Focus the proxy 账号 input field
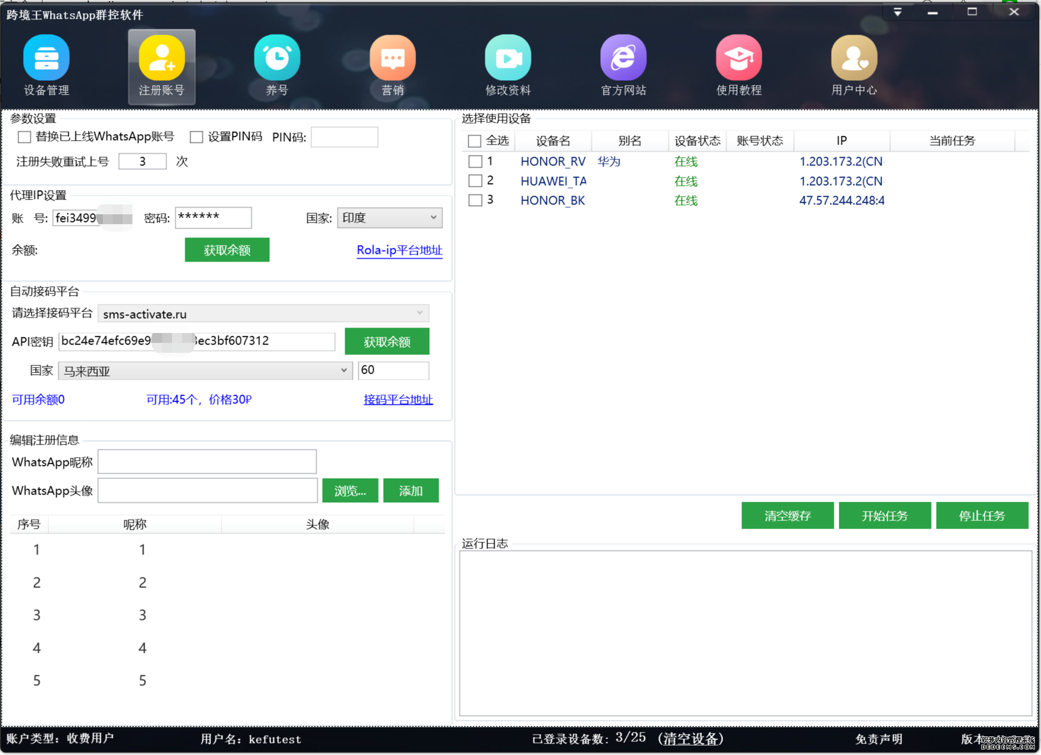This screenshot has width=1041, height=755. click(x=93, y=218)
